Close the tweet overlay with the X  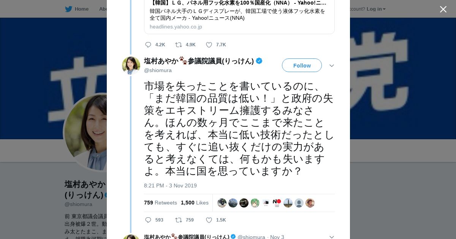[x=443, y=9]
